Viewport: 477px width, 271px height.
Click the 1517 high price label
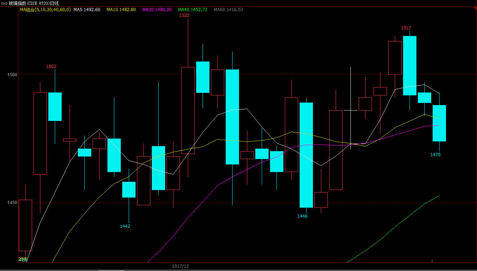(x=406, y=28)
